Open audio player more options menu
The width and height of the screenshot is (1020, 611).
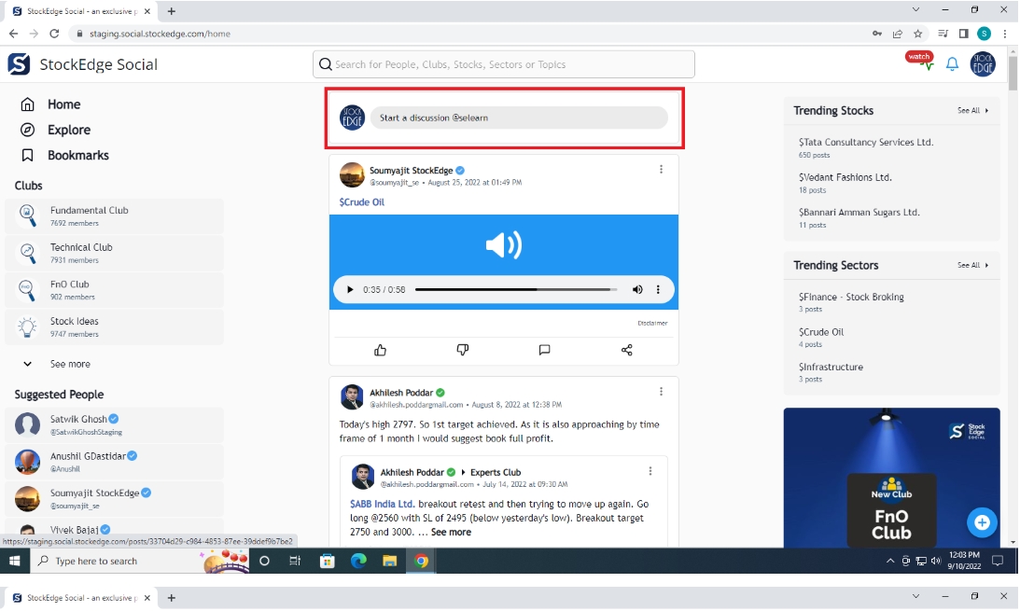pos(658,290)
